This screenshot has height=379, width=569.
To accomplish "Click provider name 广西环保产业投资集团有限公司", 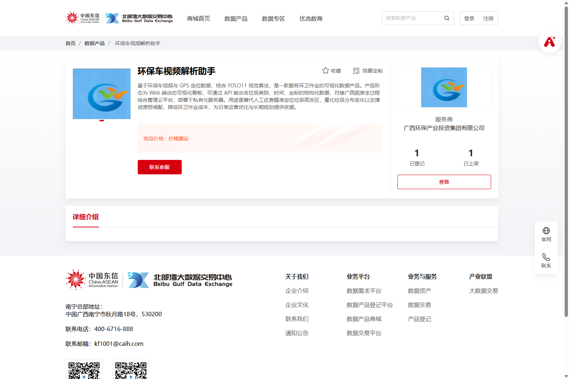I will [x=444, y=128].
